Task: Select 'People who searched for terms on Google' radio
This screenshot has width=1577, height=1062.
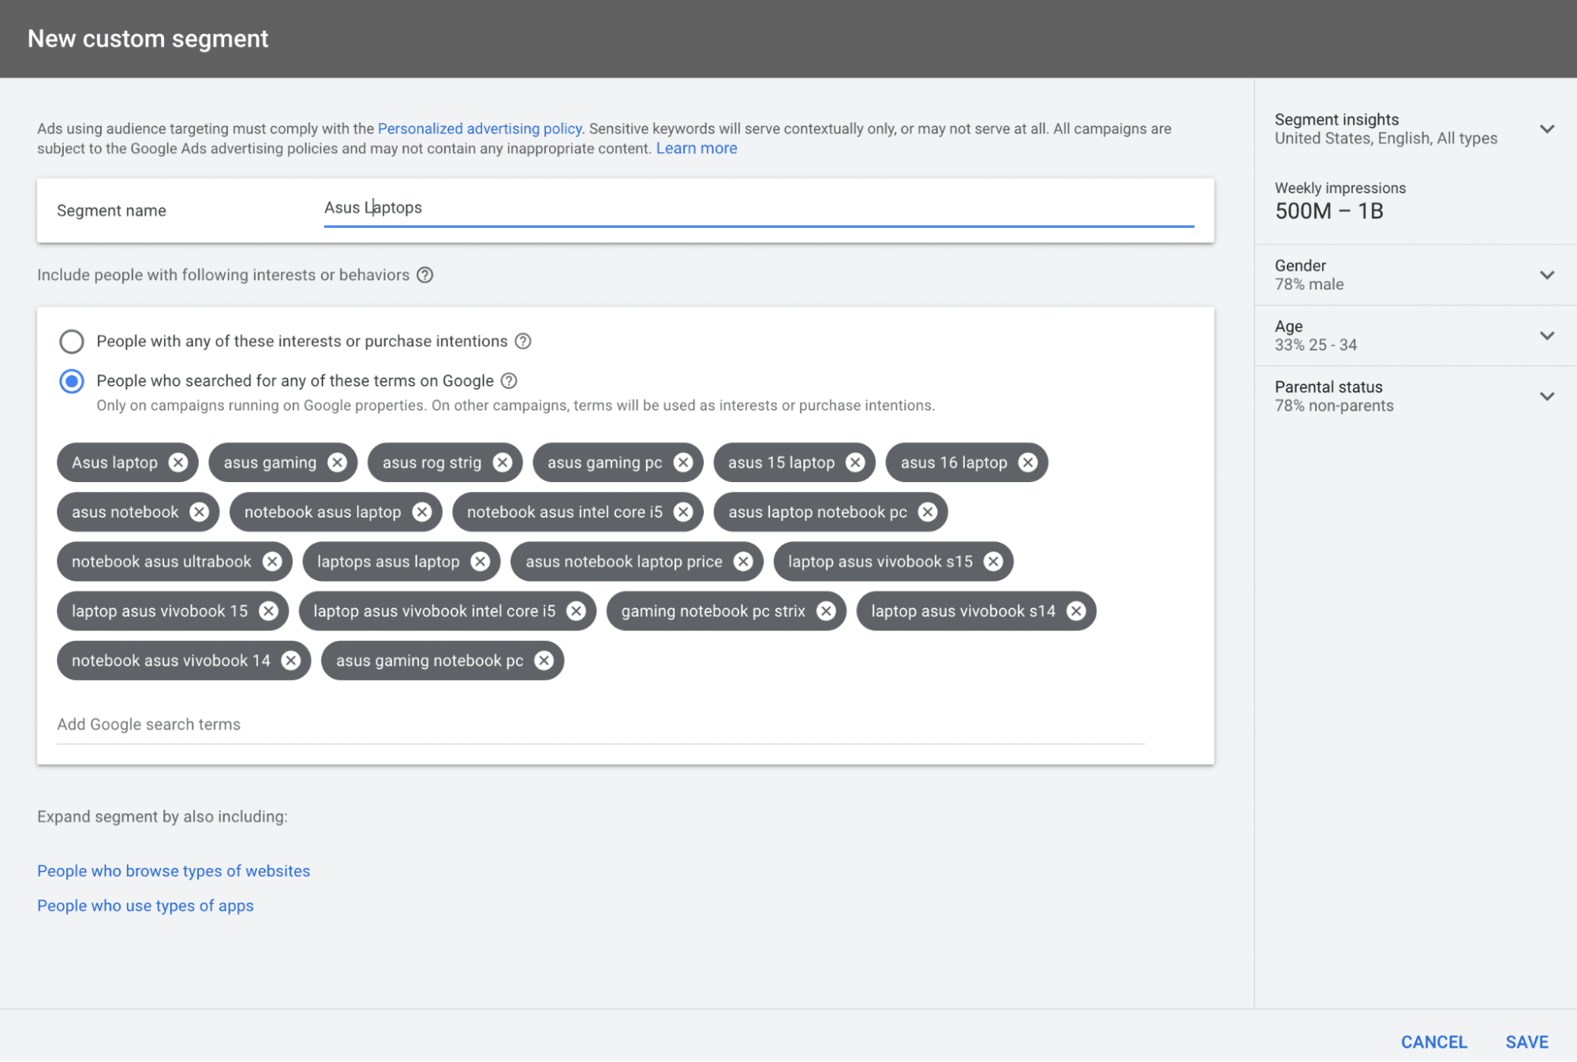Action: point(72,382)
